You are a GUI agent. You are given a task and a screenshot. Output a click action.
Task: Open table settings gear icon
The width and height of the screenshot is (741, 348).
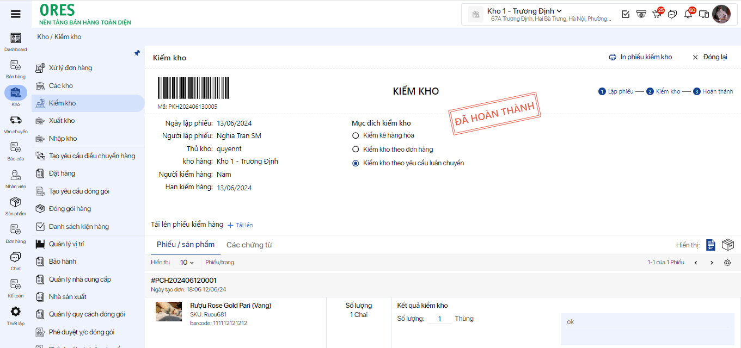[x=727, y=263]
